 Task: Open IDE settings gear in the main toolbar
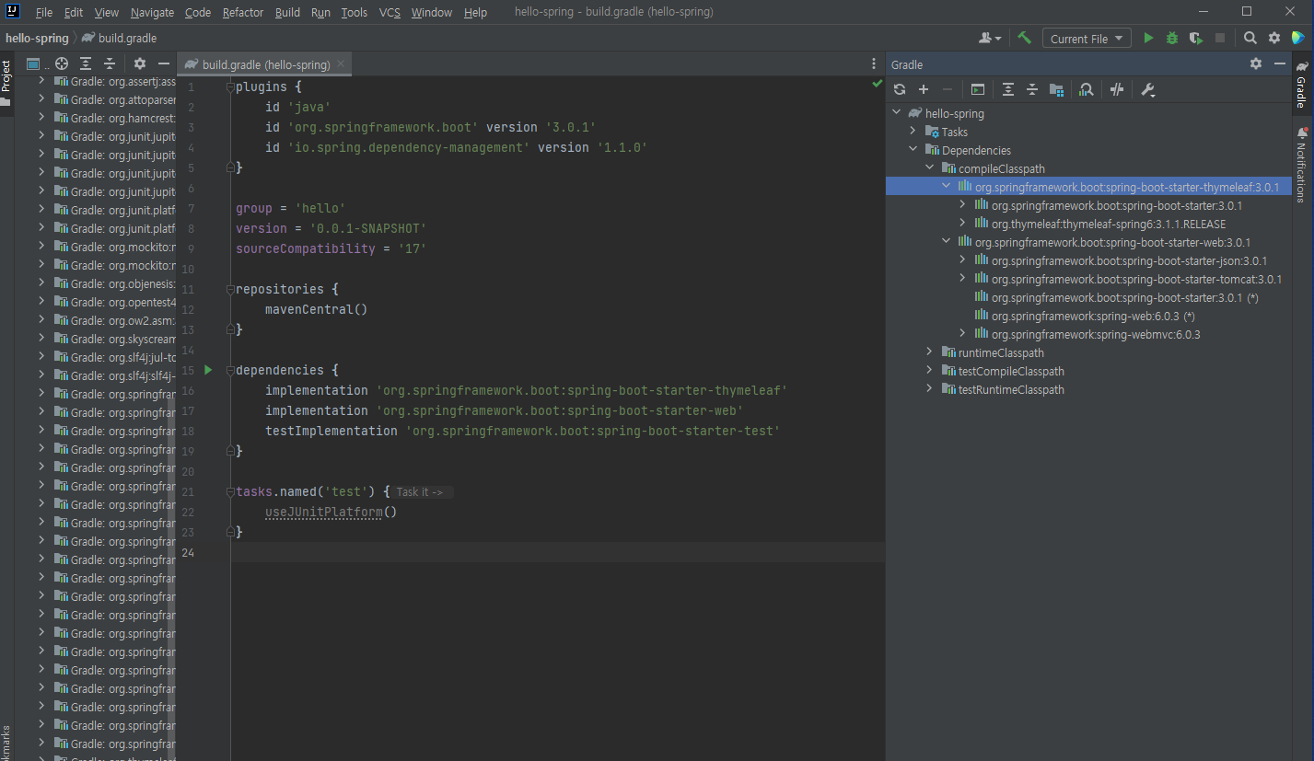coord(1274,38)
